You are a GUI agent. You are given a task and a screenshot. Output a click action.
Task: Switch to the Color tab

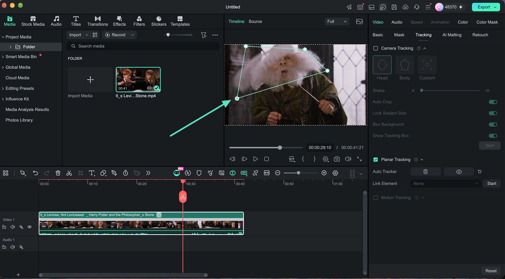point(463,22)
